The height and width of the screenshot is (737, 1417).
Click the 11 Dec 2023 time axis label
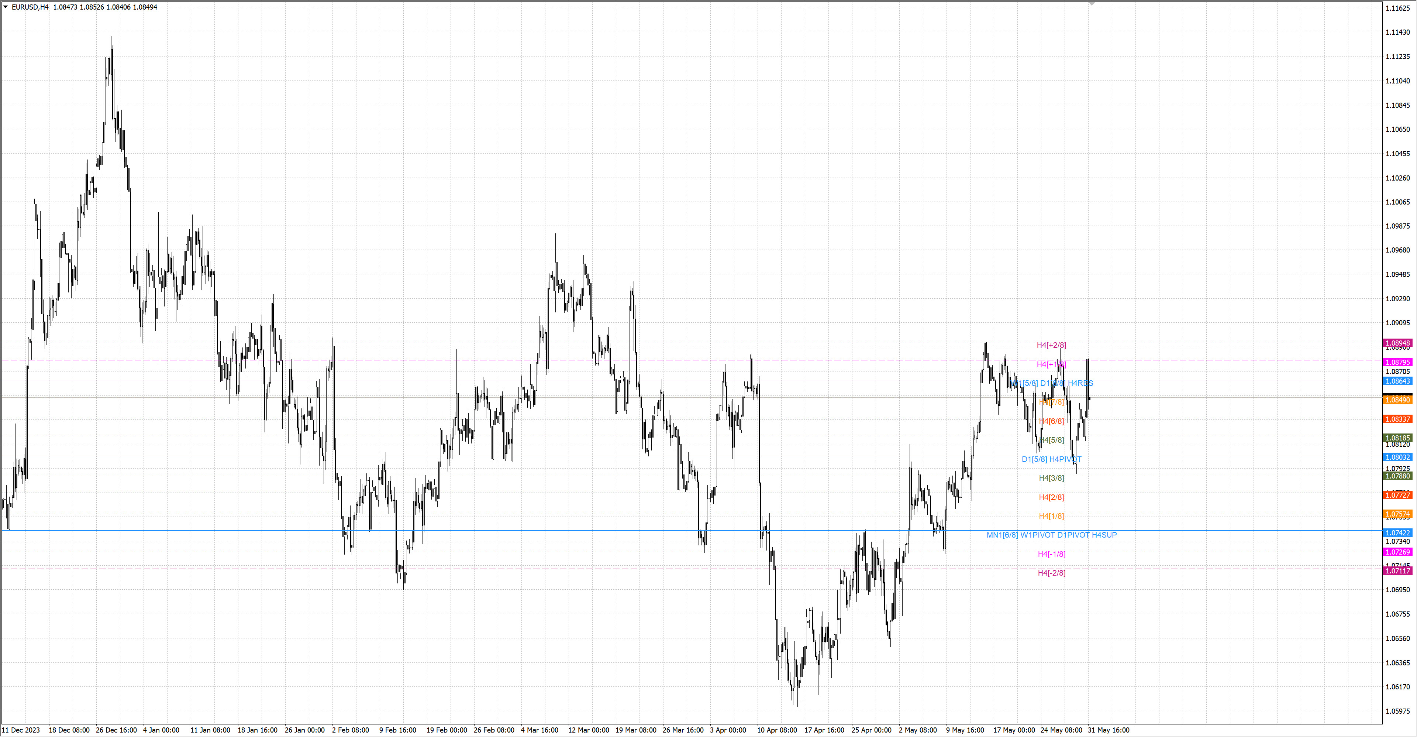(x=21, y=730)
